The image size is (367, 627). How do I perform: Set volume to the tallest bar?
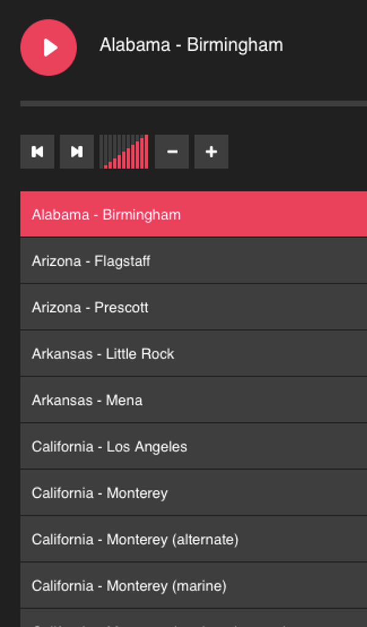point(146,152)
